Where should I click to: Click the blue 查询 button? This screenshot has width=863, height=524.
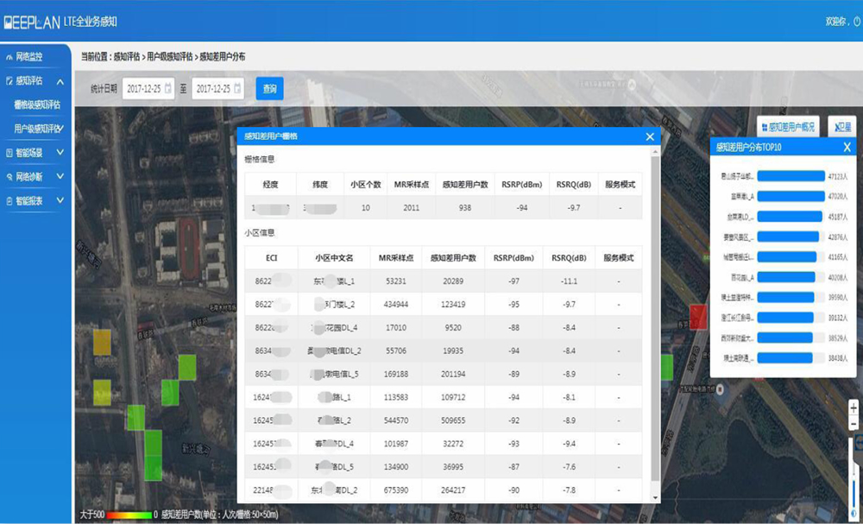[x=269, y=88]
